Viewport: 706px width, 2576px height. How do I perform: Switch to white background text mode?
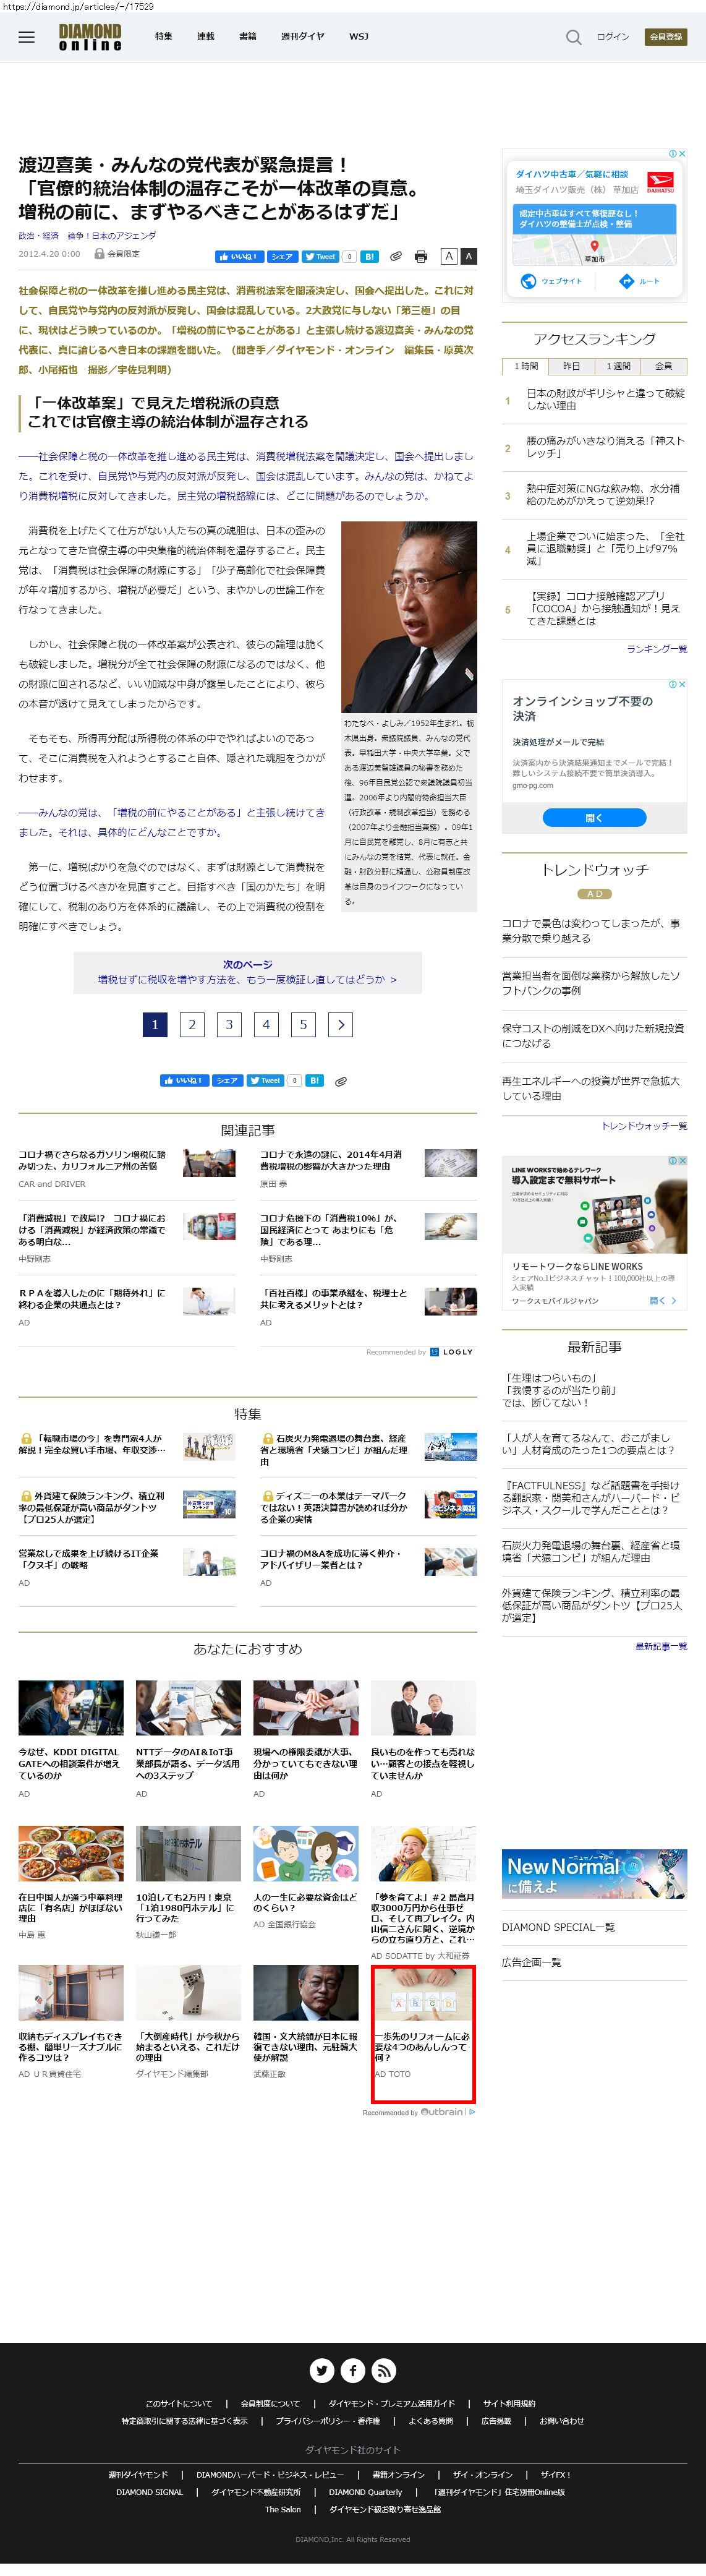pos(449,257)
